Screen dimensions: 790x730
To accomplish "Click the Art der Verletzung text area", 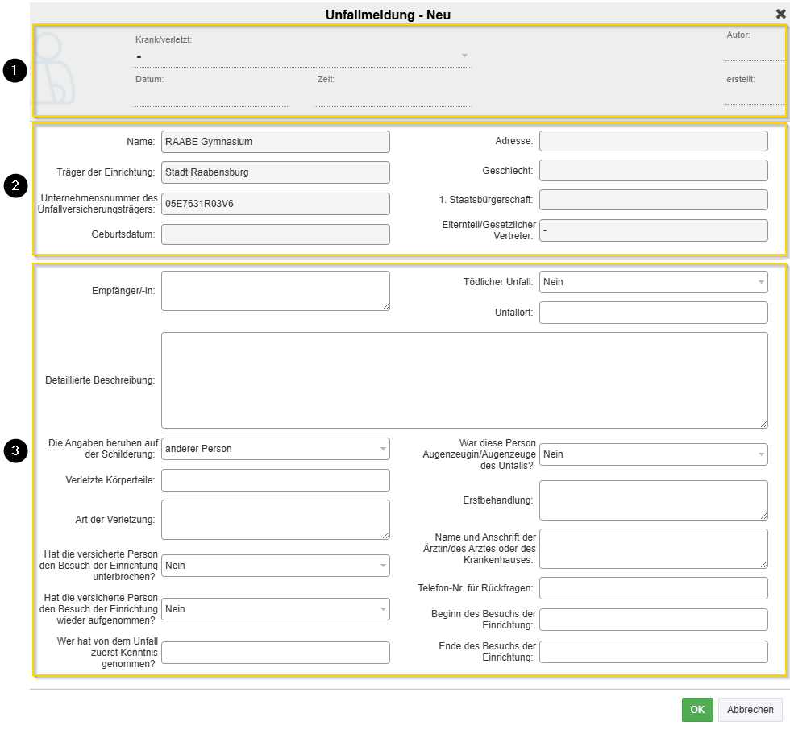I will 275,520.
